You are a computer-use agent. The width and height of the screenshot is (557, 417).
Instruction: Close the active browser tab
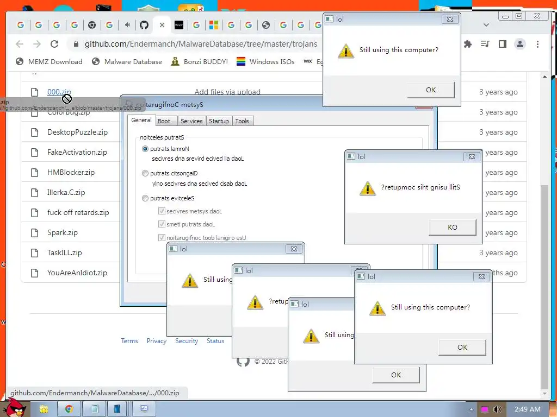(162, 25)
